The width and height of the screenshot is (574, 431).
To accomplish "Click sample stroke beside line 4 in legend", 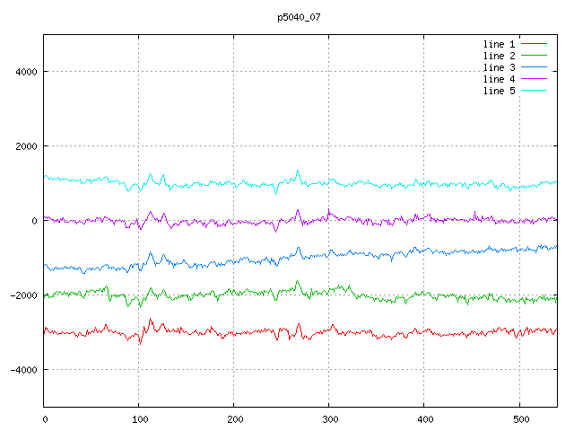I will (534, 79).
